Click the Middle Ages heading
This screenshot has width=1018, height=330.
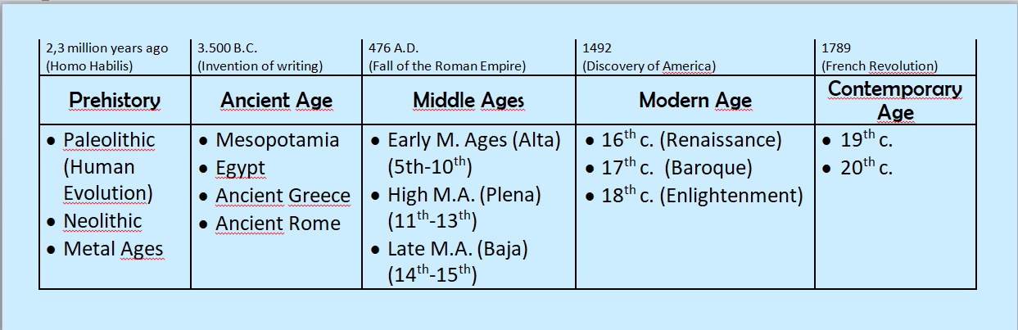[x=468, y=100]
